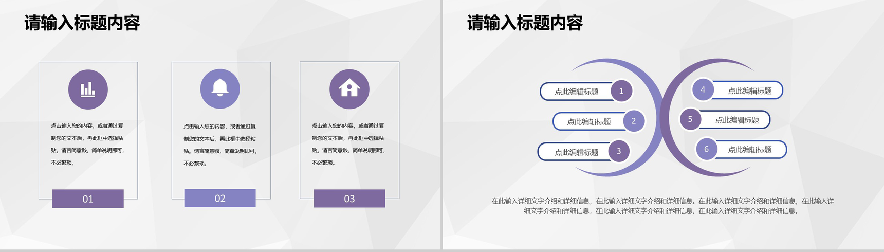Select the purple 03 label box
The width and height of the screenshot is (884, 252).
click(x=349, y=199)
